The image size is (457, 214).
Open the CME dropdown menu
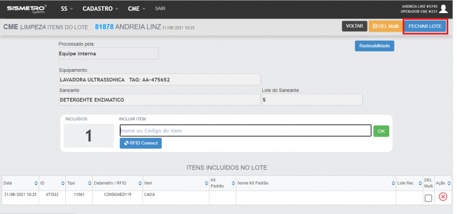pyautogui.click(x=137, y=9)
